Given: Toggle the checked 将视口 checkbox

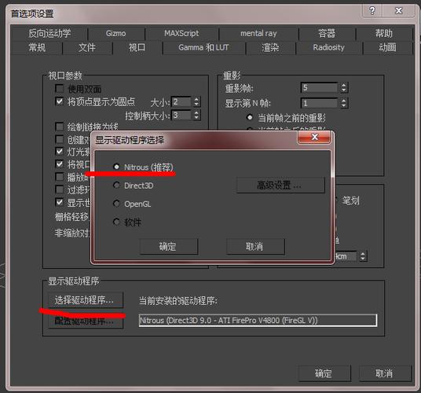Looking at the screenshot, I should pos(59,163).
